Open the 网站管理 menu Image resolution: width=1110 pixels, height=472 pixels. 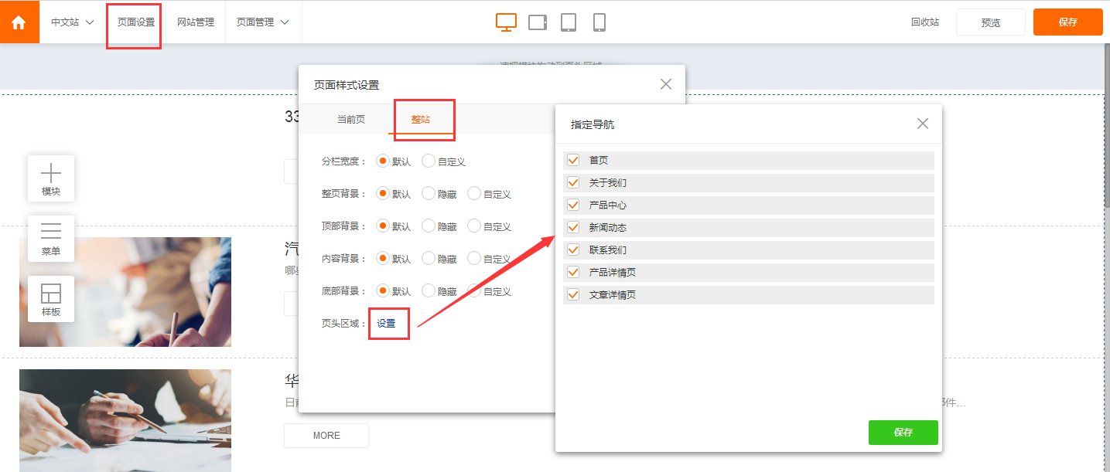(x=196, y=22)
